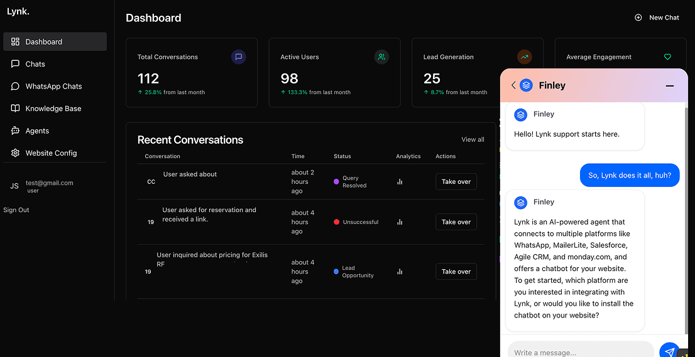
Task: Send message with the paper plane icon
Action: [669, 352]
